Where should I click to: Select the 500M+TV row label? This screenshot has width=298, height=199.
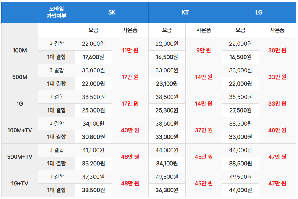[20, 157]
